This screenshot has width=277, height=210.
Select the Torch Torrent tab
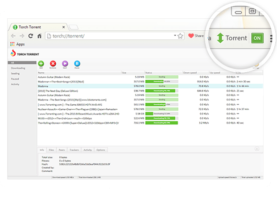coord(38,27)
